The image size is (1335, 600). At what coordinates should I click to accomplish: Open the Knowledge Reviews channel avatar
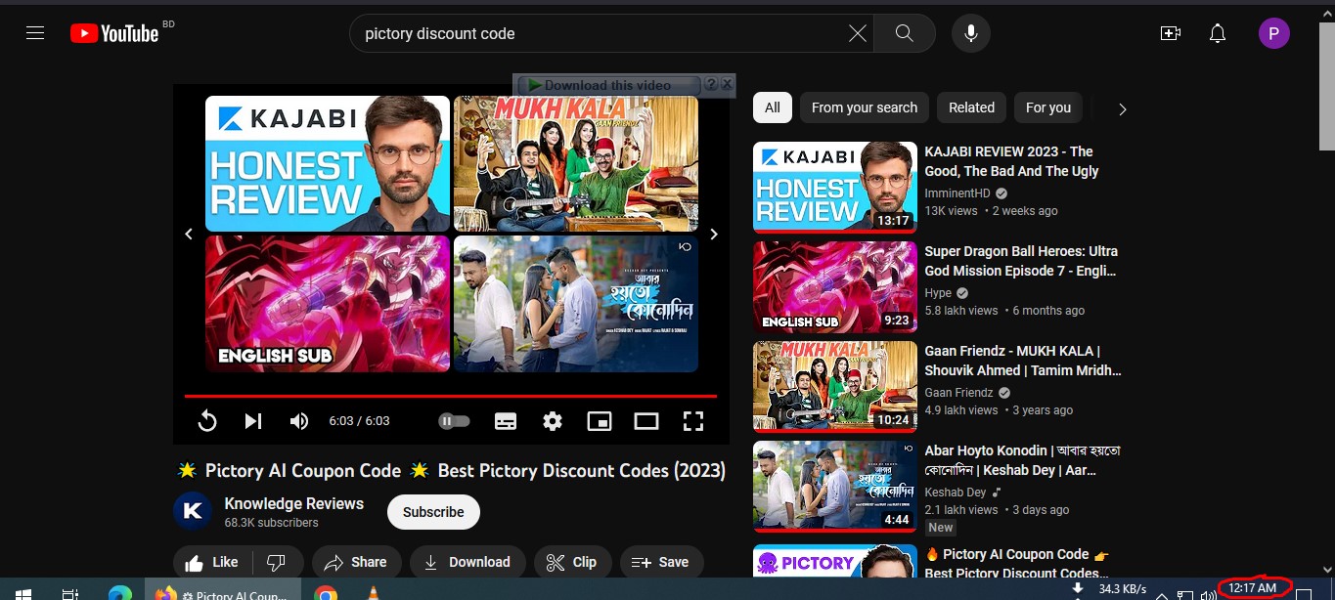[193, 511]
